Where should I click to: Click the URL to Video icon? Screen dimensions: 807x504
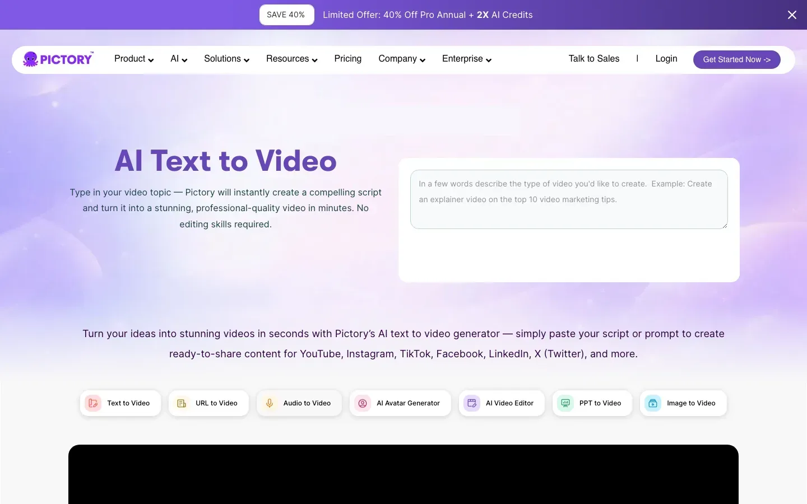click(x=182, y=403)
